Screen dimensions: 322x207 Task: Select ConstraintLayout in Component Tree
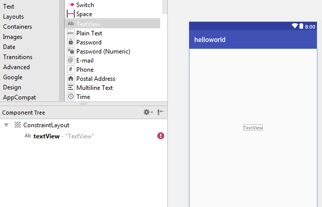pos(46,125)
